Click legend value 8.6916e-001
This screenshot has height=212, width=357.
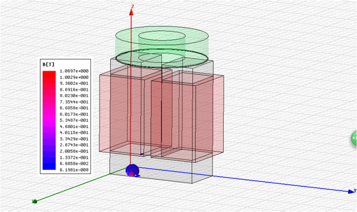pos(74,90)
